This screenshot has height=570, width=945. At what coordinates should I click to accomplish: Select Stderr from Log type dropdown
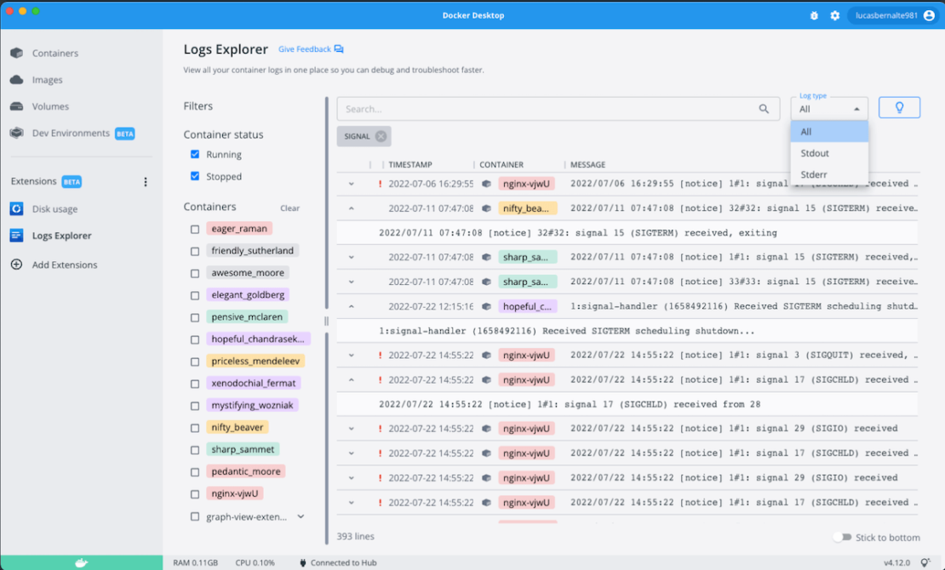(x=814, y=175)
